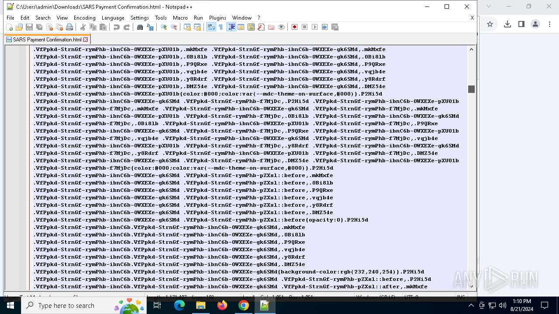Image resolution: width=559 pixels, height=314 pixels.
Task: Open Google Chrome from taskbar
Action: [x=244, y=305]
